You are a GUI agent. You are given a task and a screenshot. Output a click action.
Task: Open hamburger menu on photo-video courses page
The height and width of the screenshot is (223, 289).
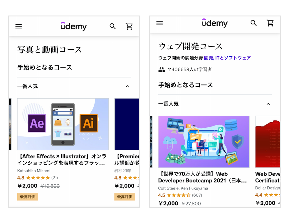pyautogui.click(x=19, y=26)
